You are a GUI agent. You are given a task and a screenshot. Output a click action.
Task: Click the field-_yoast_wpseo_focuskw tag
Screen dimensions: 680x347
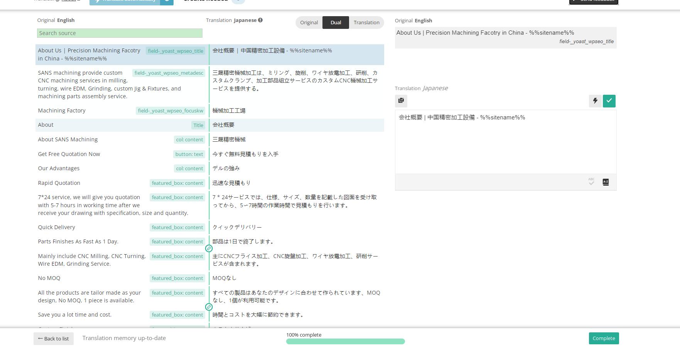point(170,111)
